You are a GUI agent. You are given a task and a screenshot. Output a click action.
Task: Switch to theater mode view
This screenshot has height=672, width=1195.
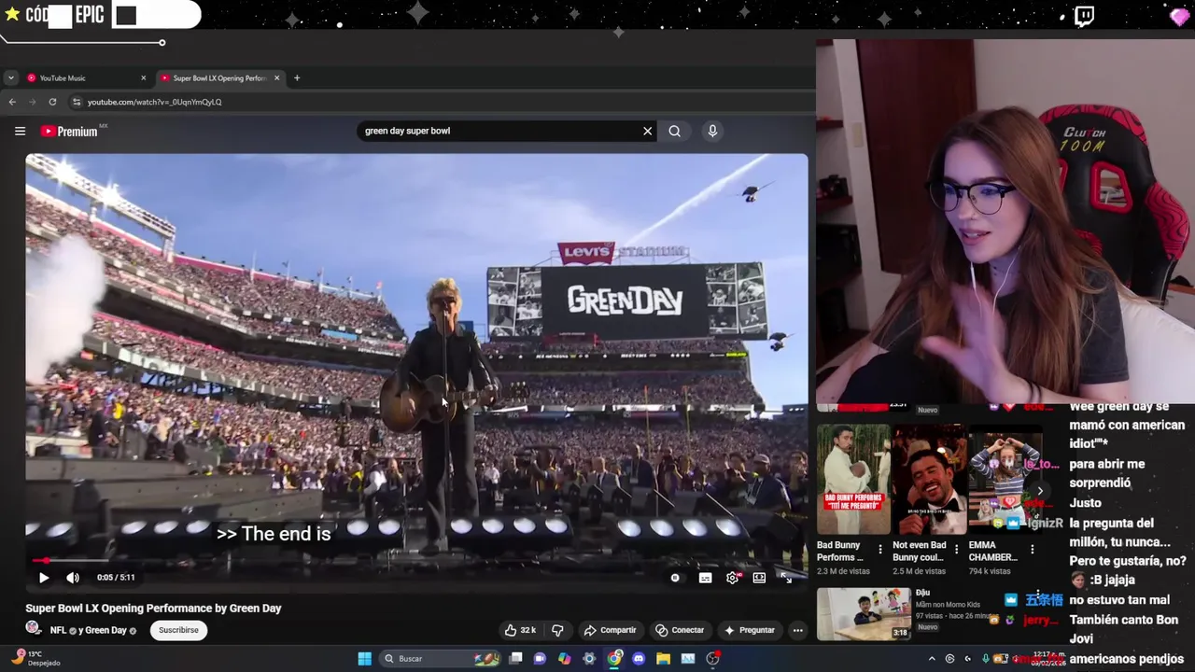pos(759,578)
